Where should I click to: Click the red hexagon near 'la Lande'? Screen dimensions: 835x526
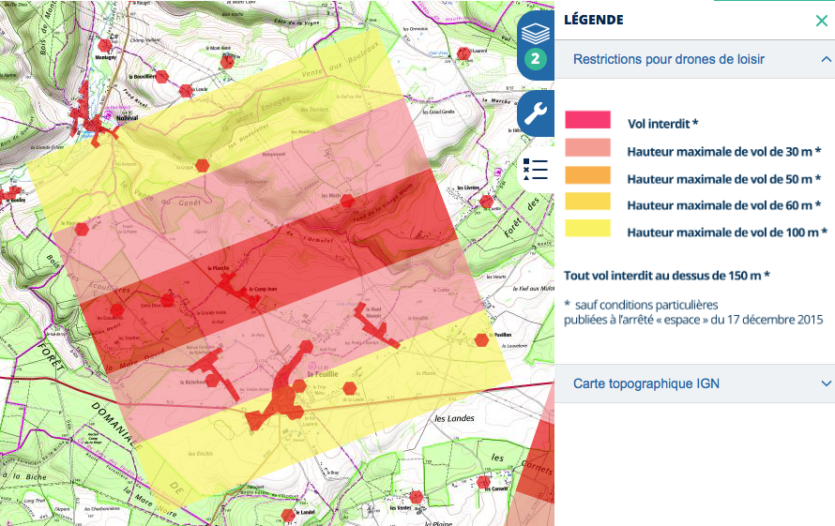point(186,91)
